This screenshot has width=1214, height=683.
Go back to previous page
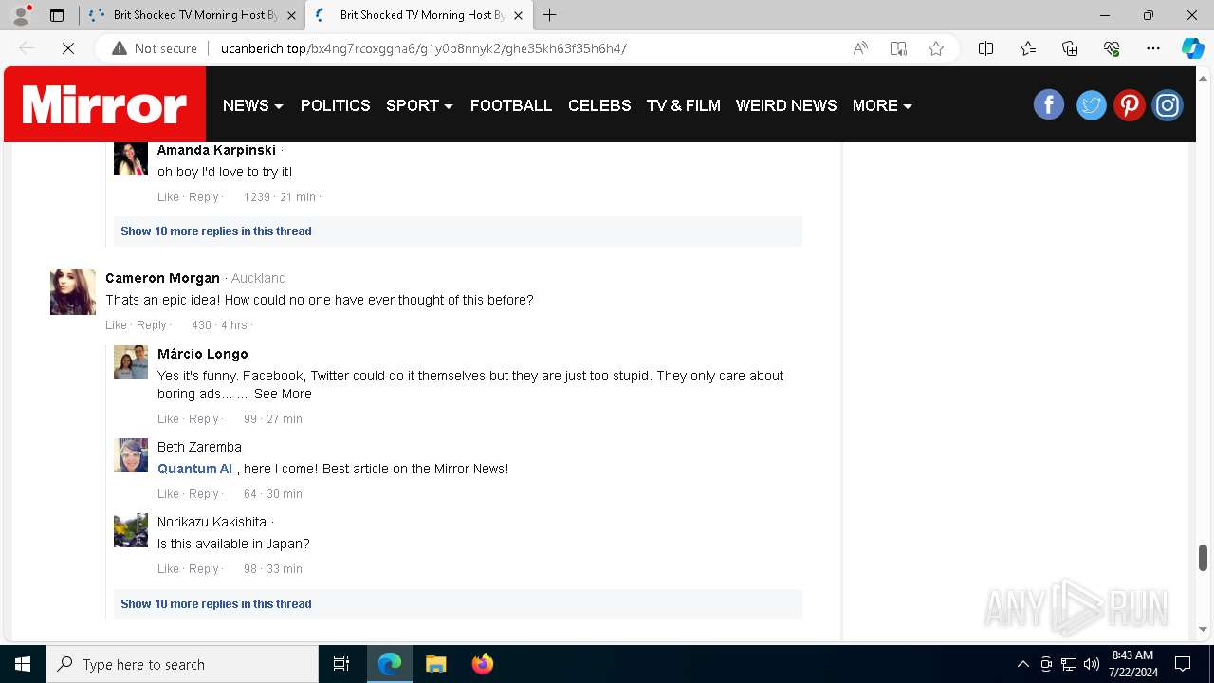[x=27, y=48]
